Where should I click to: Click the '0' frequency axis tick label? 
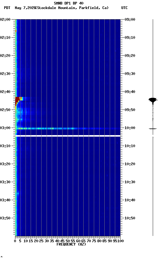[15, 241]
